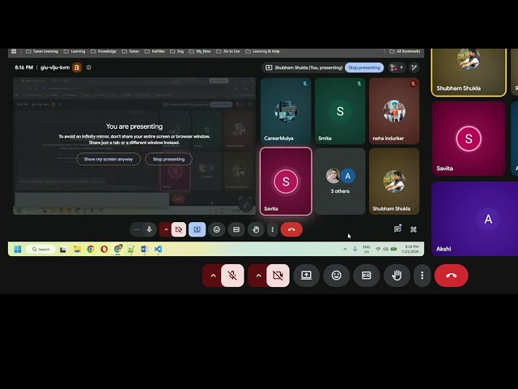The width and height of the screenshot is (518, 389).
Task: Open the Learning & Help bookmarks folder
Action: pos(262,51)
